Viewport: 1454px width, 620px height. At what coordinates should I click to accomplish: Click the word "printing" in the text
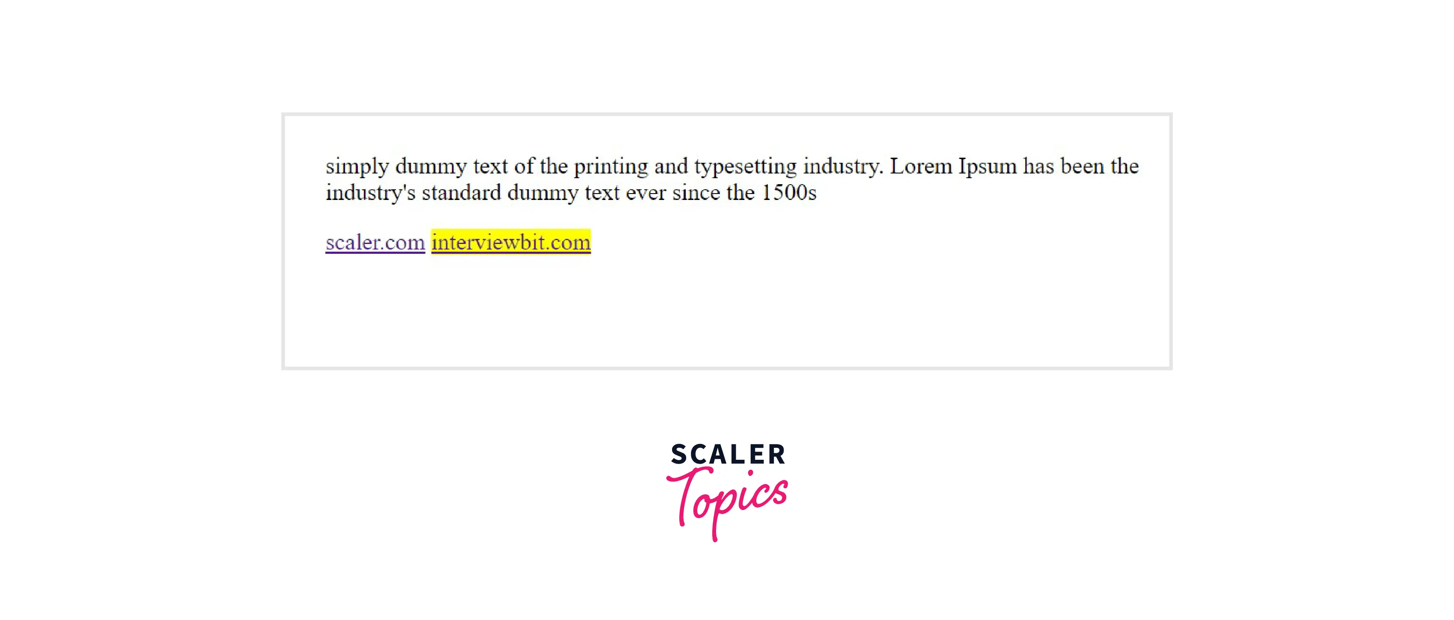[x=611, y=166]
